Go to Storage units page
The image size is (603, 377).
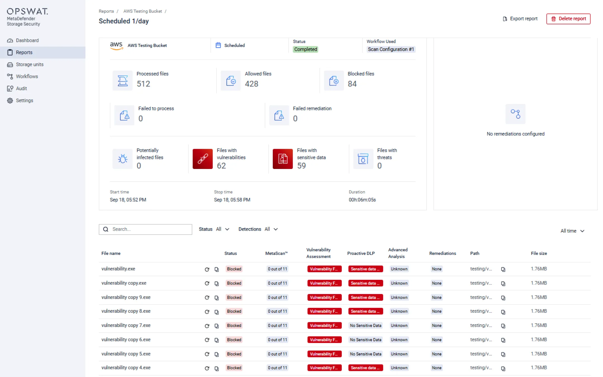tap(30, 65)
